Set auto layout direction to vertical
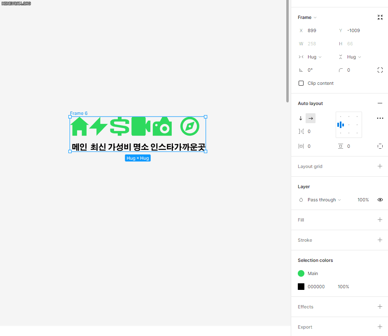The height and width of the screenshot is (336, 388). pyautogui.click(x=301, y=118)
